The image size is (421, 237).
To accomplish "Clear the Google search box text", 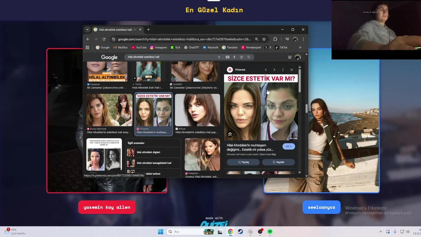I will (x=219, y=57).
